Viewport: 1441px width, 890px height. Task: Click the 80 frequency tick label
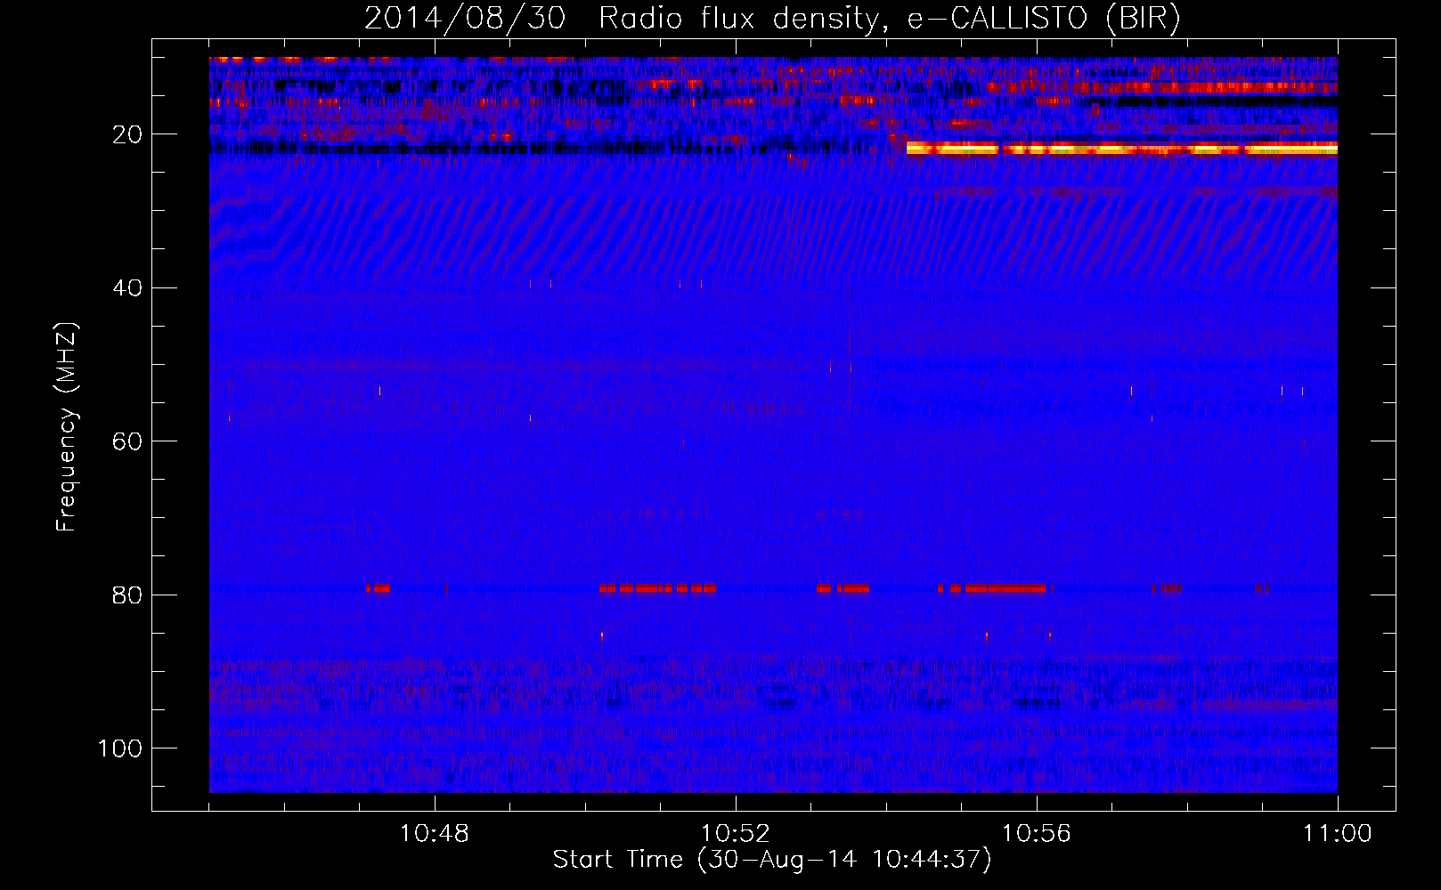[127, 595]
